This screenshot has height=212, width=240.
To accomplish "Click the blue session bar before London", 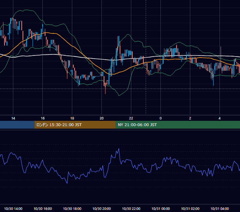I will click(17, 125).
